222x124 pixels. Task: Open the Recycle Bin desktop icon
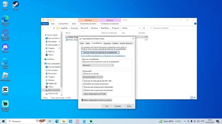(5, 6)
